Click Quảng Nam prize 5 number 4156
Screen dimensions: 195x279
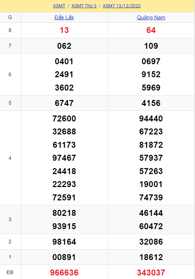151,103
